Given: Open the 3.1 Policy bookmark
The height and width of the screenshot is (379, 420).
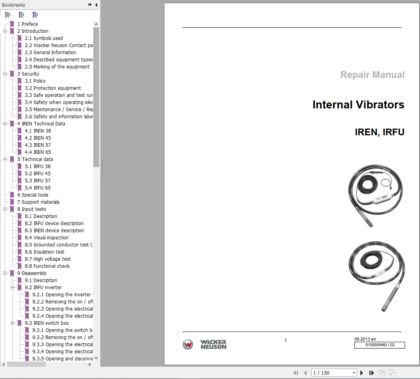Looking at the screenshot, I should click(x=35, y=81).
